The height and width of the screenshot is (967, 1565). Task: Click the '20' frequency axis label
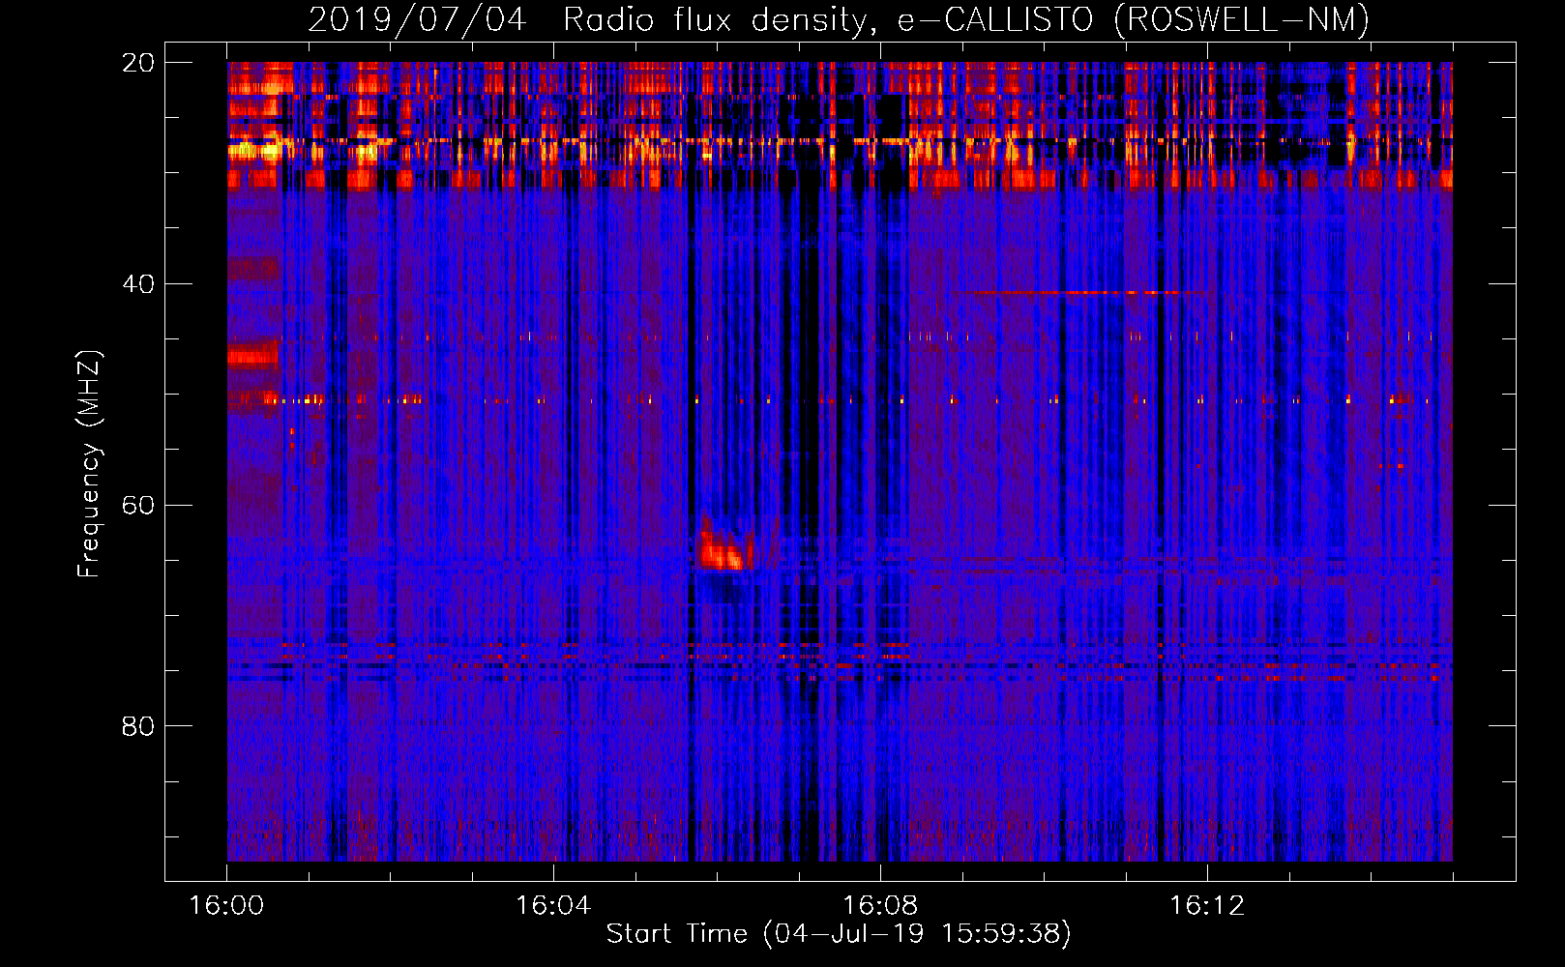138,63
